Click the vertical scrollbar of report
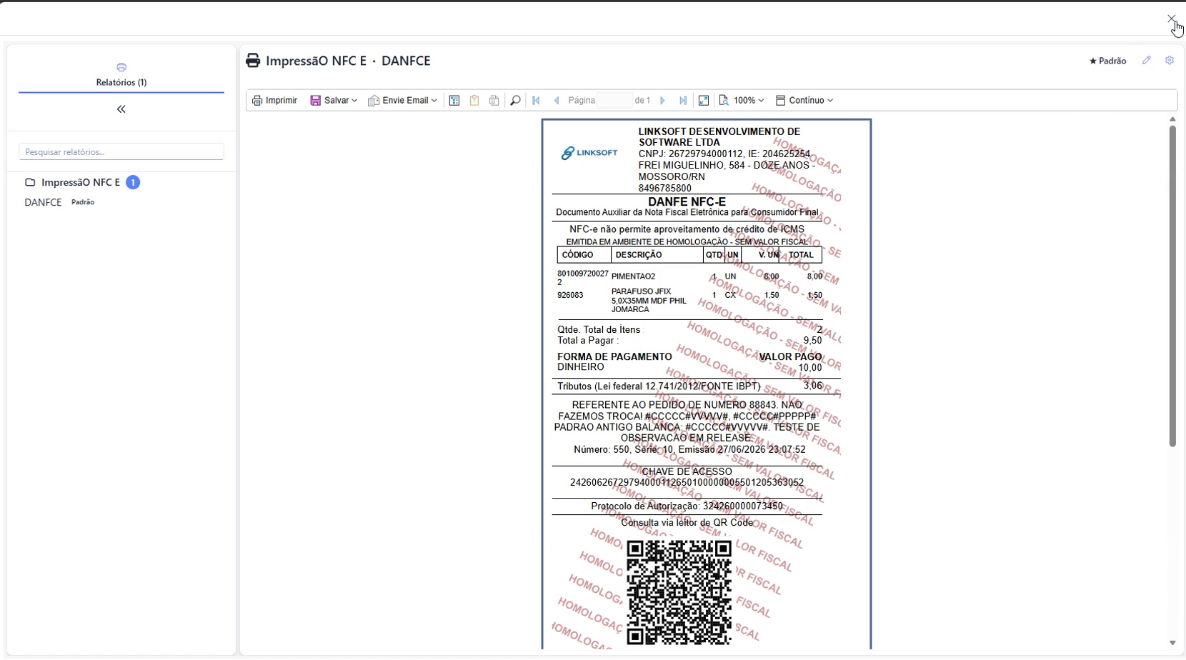 pos(1172,286)
